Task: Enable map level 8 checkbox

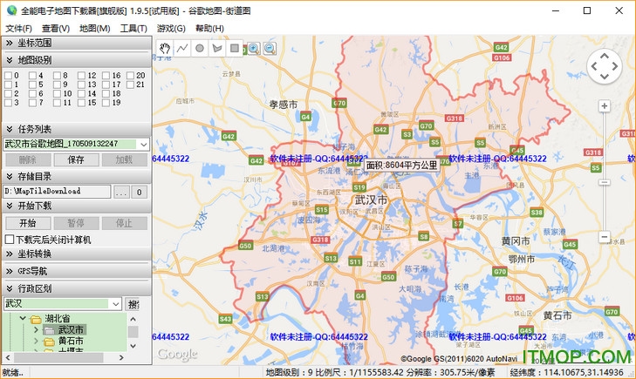Action: [57, 75]
